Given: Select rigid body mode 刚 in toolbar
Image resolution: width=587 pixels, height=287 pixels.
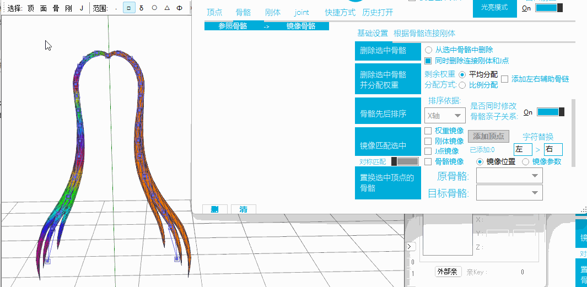Looking at the screenshot, I should click(68, 8).
